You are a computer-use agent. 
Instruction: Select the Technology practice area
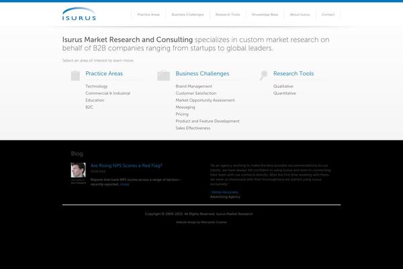pos(96,86)
